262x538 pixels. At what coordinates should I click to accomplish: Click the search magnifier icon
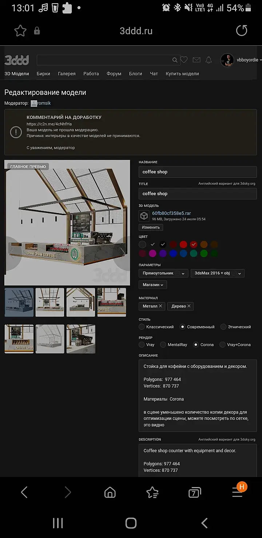pos(175,60)
